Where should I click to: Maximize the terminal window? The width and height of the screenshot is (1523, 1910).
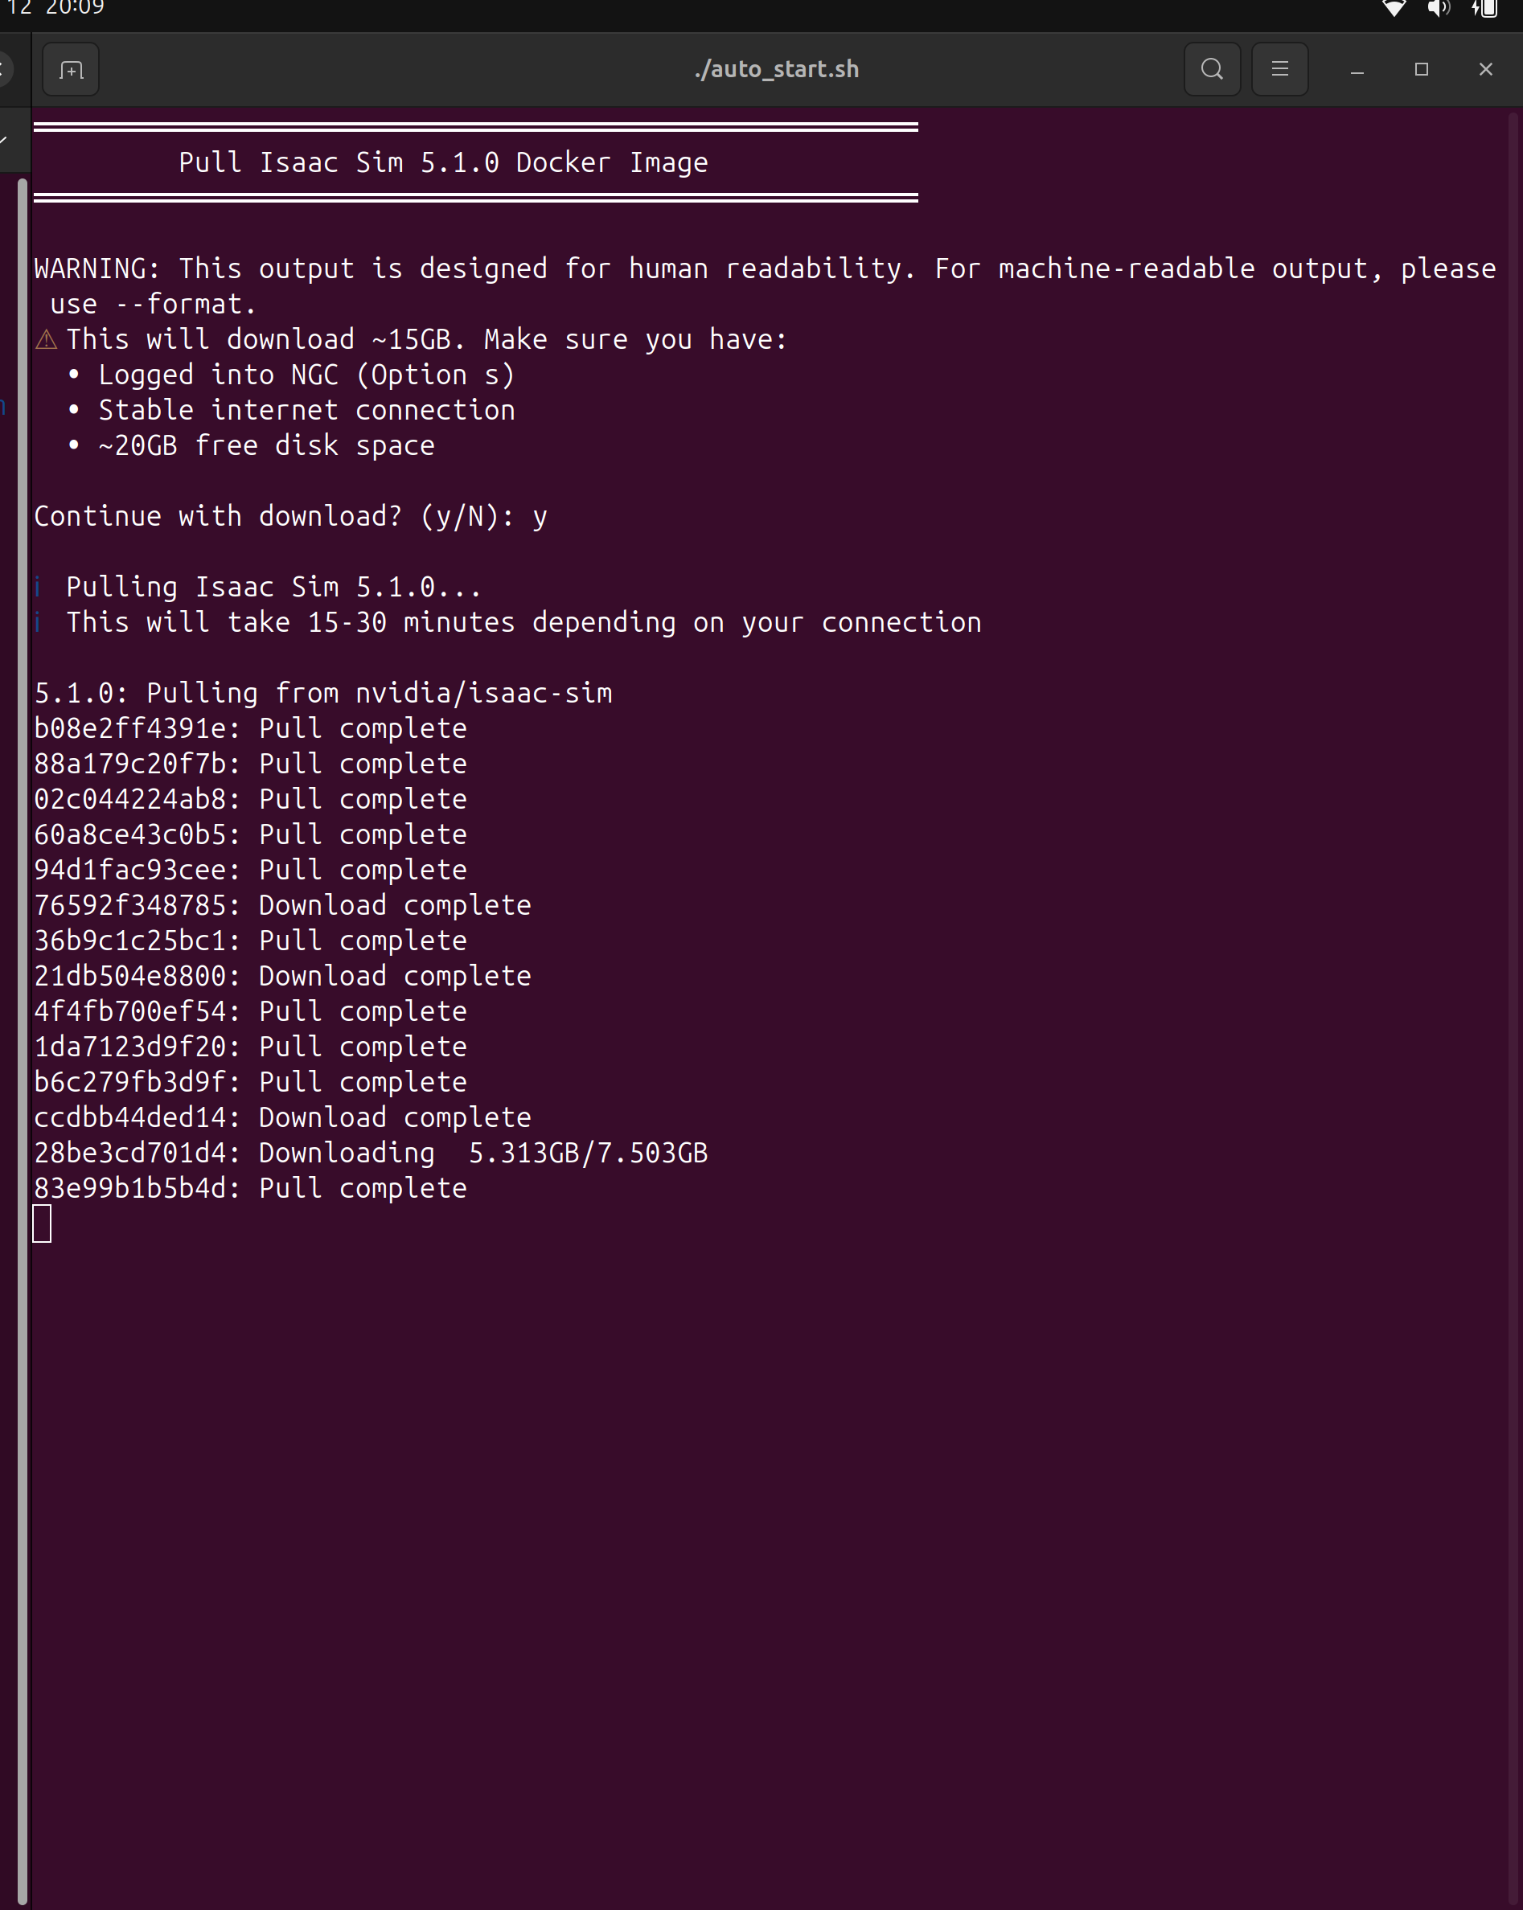click(x=1421, y=69)
